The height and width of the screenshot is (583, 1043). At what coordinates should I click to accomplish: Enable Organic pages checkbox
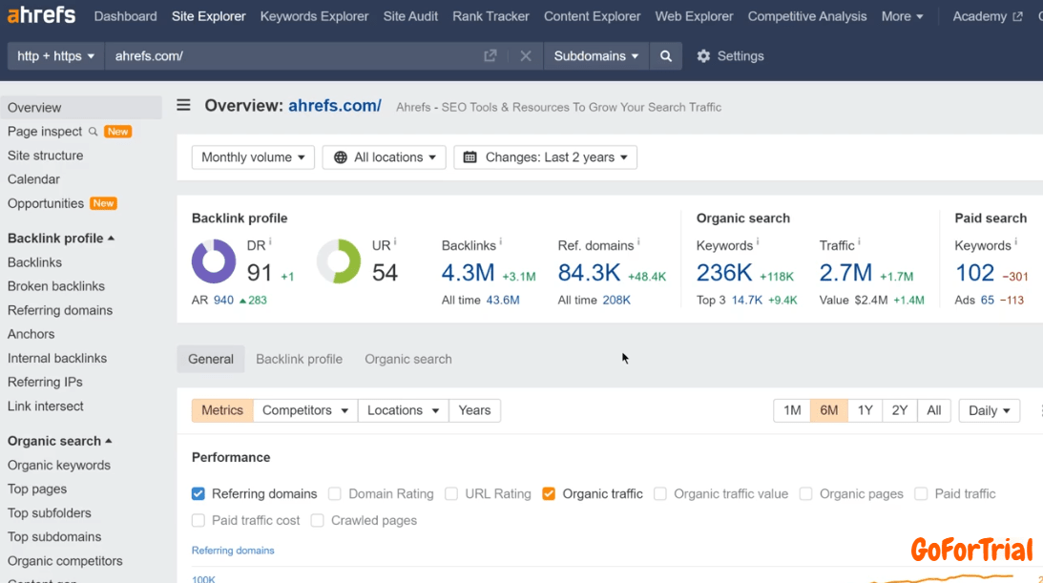point(805,493)
